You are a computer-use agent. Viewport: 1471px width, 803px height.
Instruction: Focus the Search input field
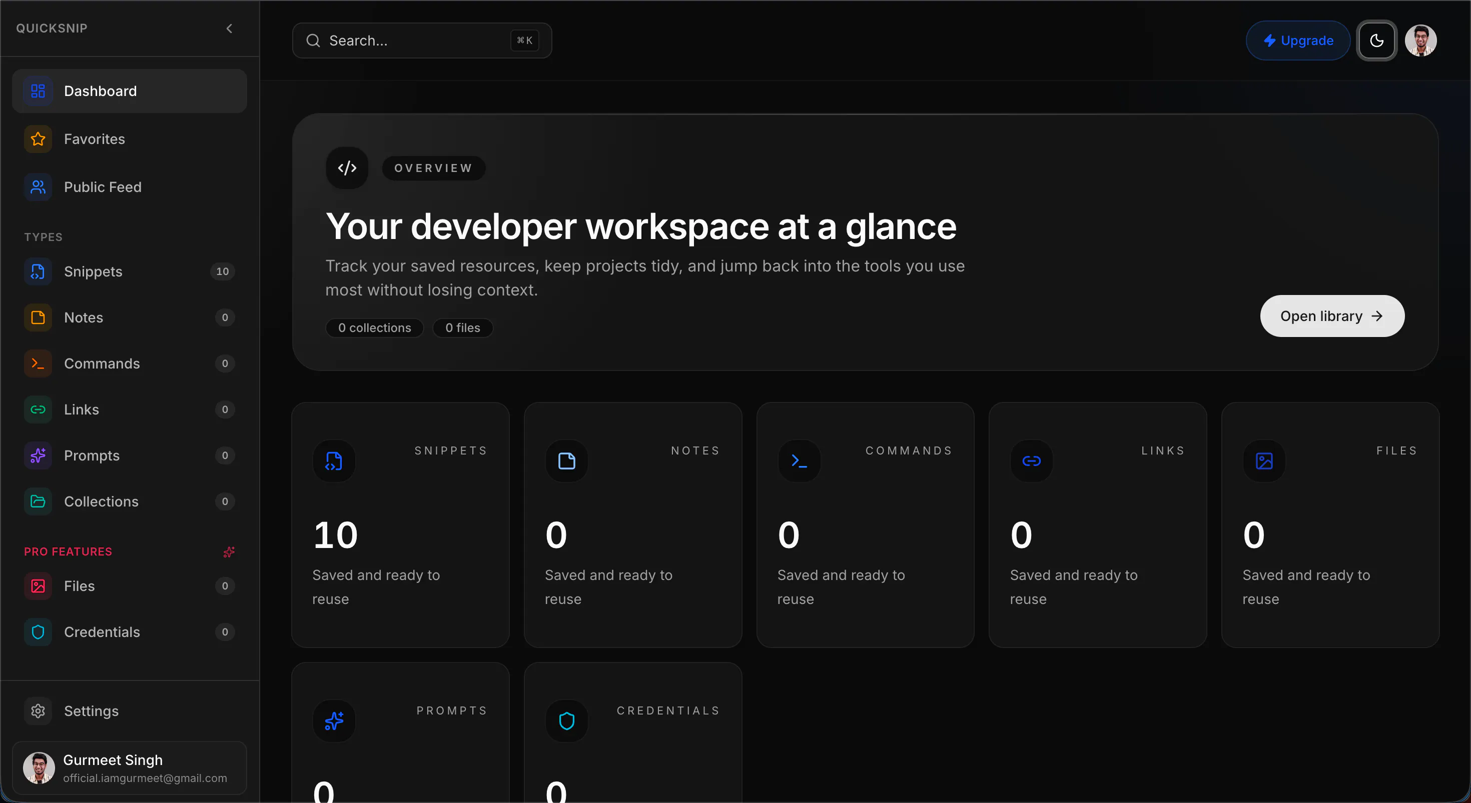click(x=422, y=40)
